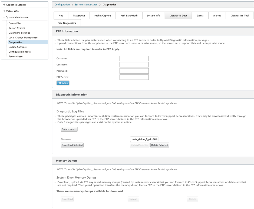Expand the Appliance Settings section
Image resolution: width=254 pixels, height=209 pixels.
coord(4,5)
